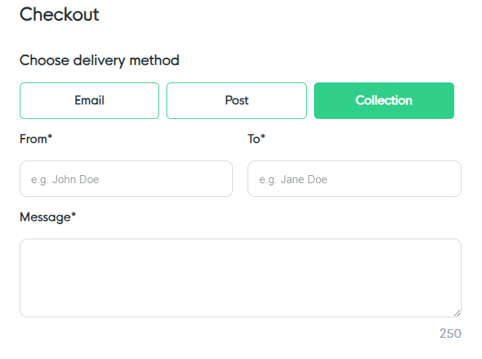Click the Checkout page heading
Viewport: 482px width, 359px height.
(x=59, y=15)
